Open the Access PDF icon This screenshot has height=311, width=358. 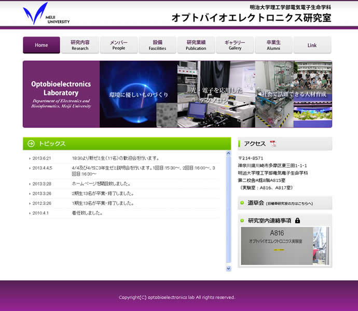273,144
